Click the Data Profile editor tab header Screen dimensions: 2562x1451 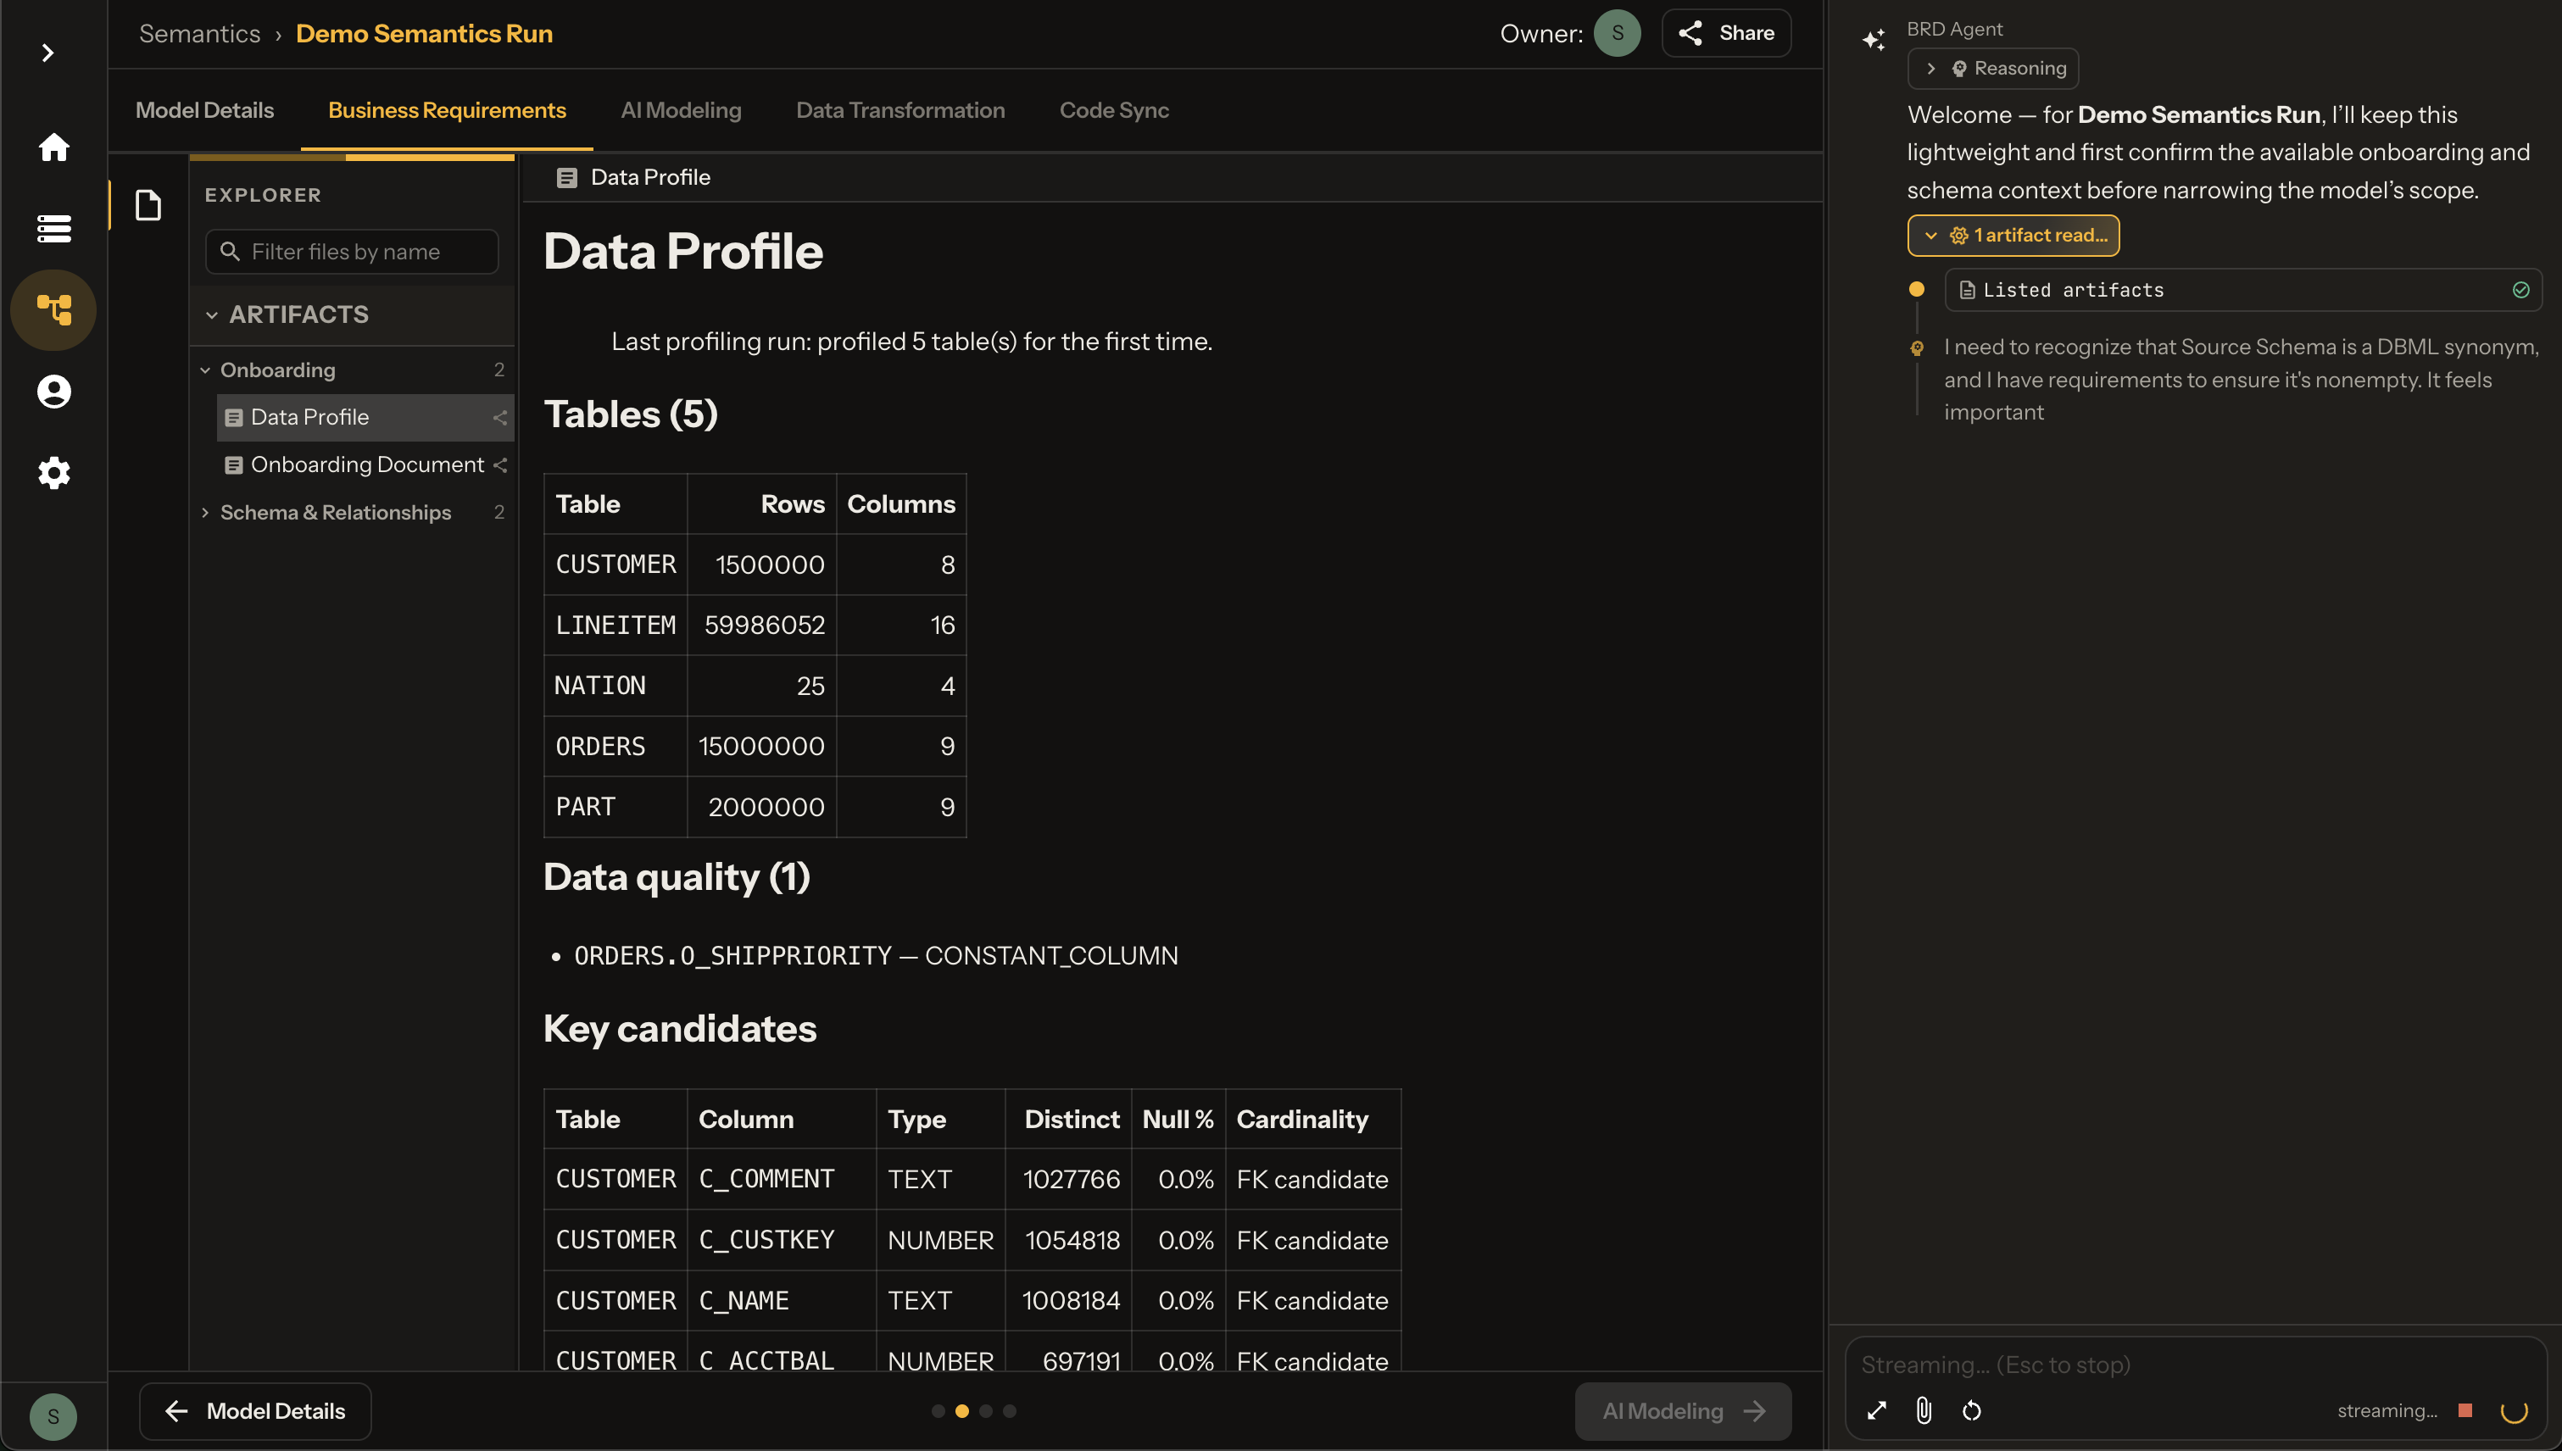click(634, 177)
